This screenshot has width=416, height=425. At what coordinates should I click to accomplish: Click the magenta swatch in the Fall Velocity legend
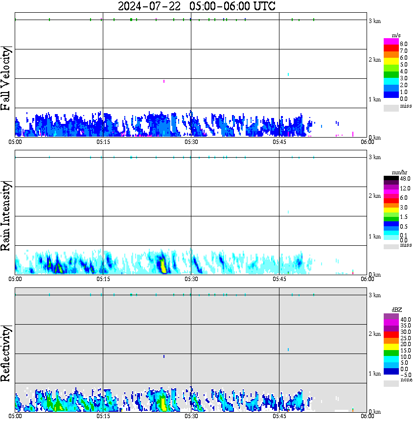[x=391, y=42]
